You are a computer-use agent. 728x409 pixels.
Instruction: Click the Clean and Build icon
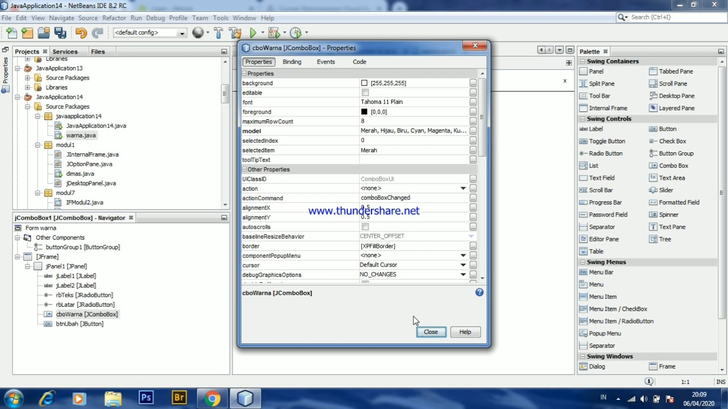(235, 33)
